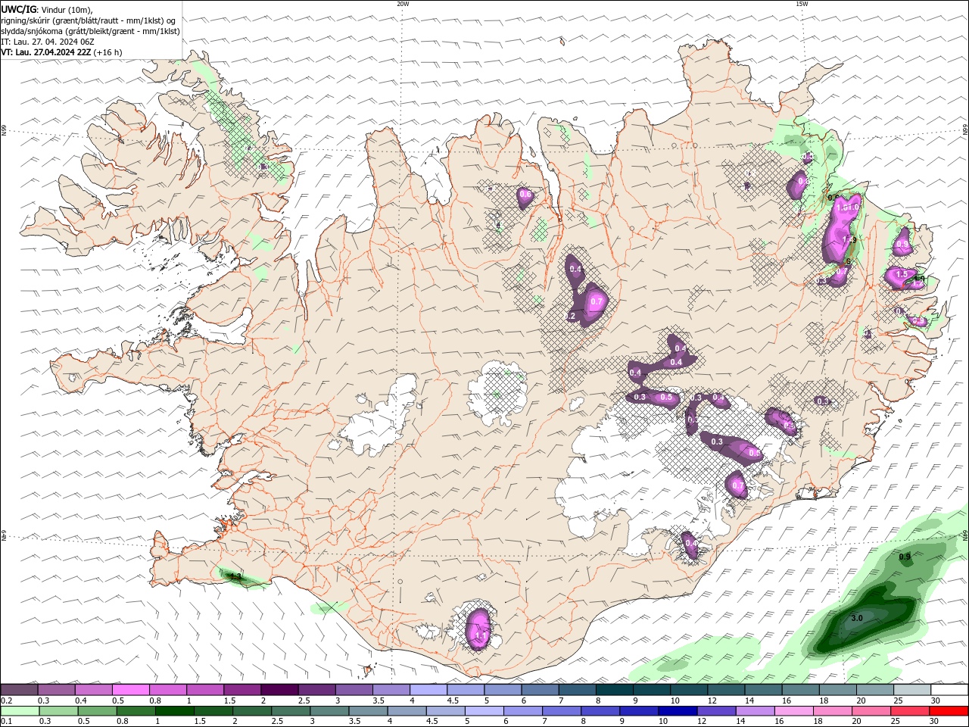Click the '30' label under the green rain scale

936,722
